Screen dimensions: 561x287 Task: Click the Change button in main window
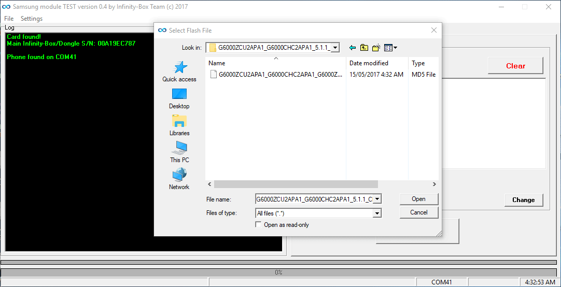click(x=524, y=200)
